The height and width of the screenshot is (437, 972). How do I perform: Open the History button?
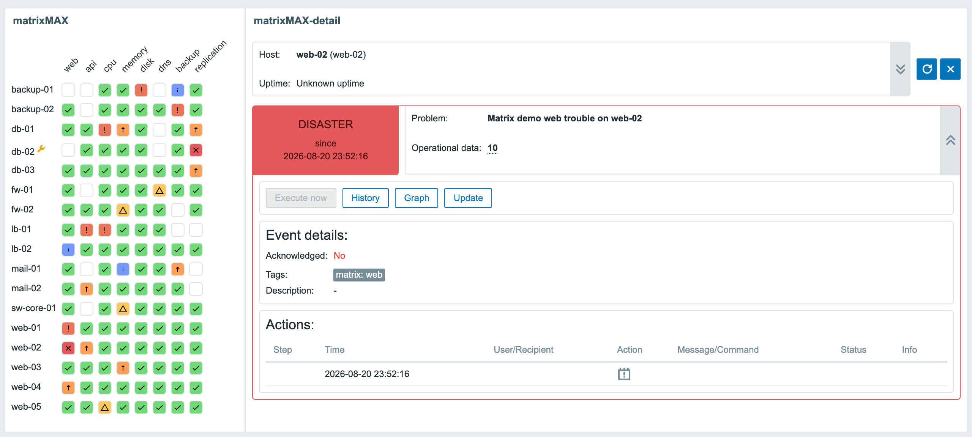click(365, 198)
